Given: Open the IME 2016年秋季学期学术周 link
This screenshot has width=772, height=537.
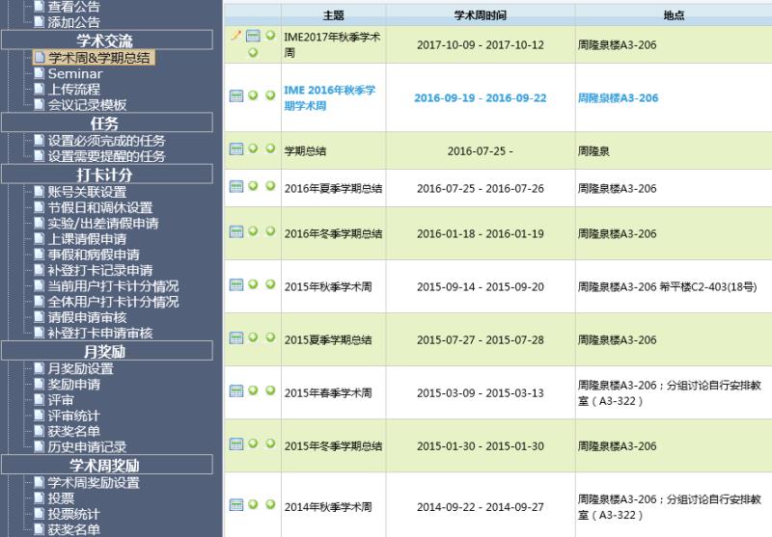Looking at the screenshot, I should (x=329, y=97).
